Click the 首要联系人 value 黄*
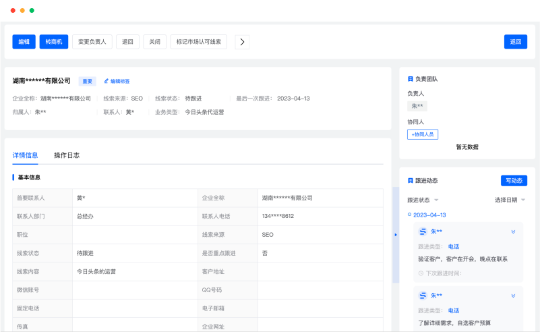The width and height of the screenshot is (540, 332). pos(81,198)
